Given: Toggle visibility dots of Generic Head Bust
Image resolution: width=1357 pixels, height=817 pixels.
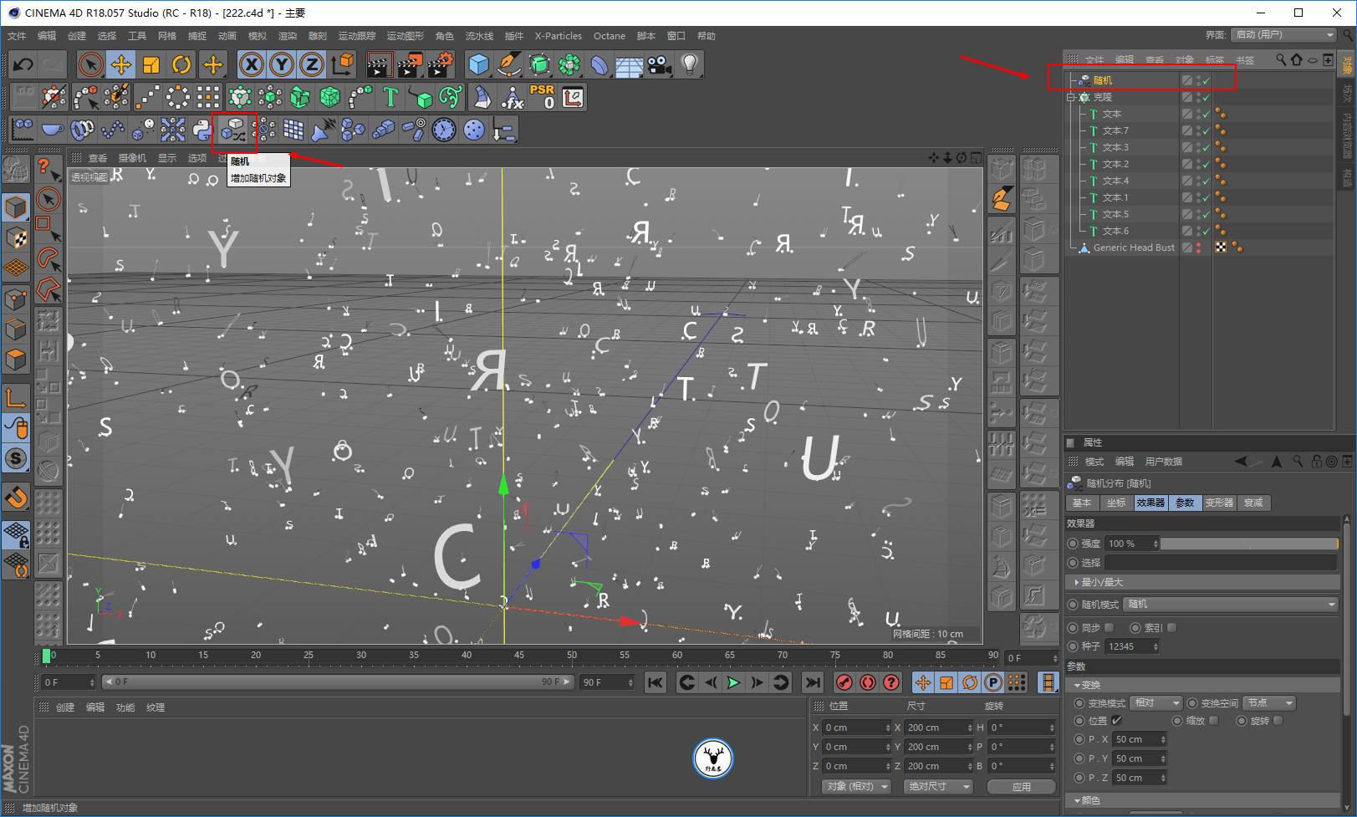Looking at the screenshot, I should coord(1198,248).
